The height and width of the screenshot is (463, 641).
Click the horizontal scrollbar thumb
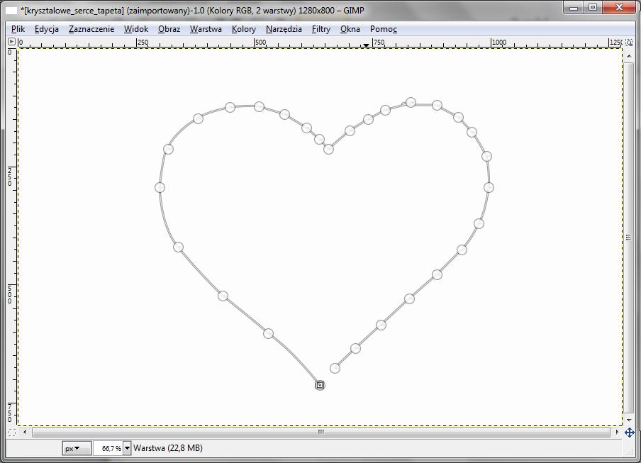point(321,432)
